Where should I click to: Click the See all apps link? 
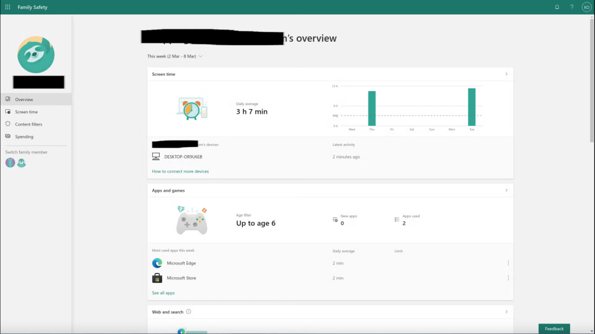coord(163,293)
